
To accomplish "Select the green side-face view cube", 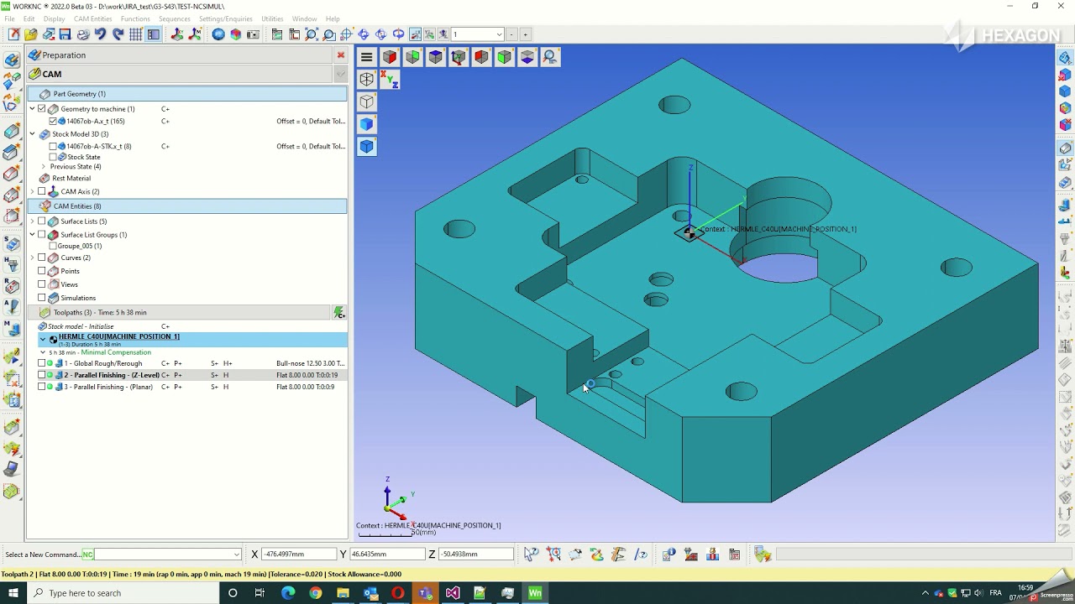I will [x=412, y=57].
